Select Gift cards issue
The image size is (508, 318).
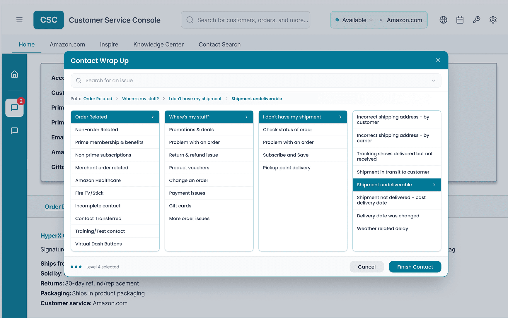pyautogui.click(x=209, y=206)
